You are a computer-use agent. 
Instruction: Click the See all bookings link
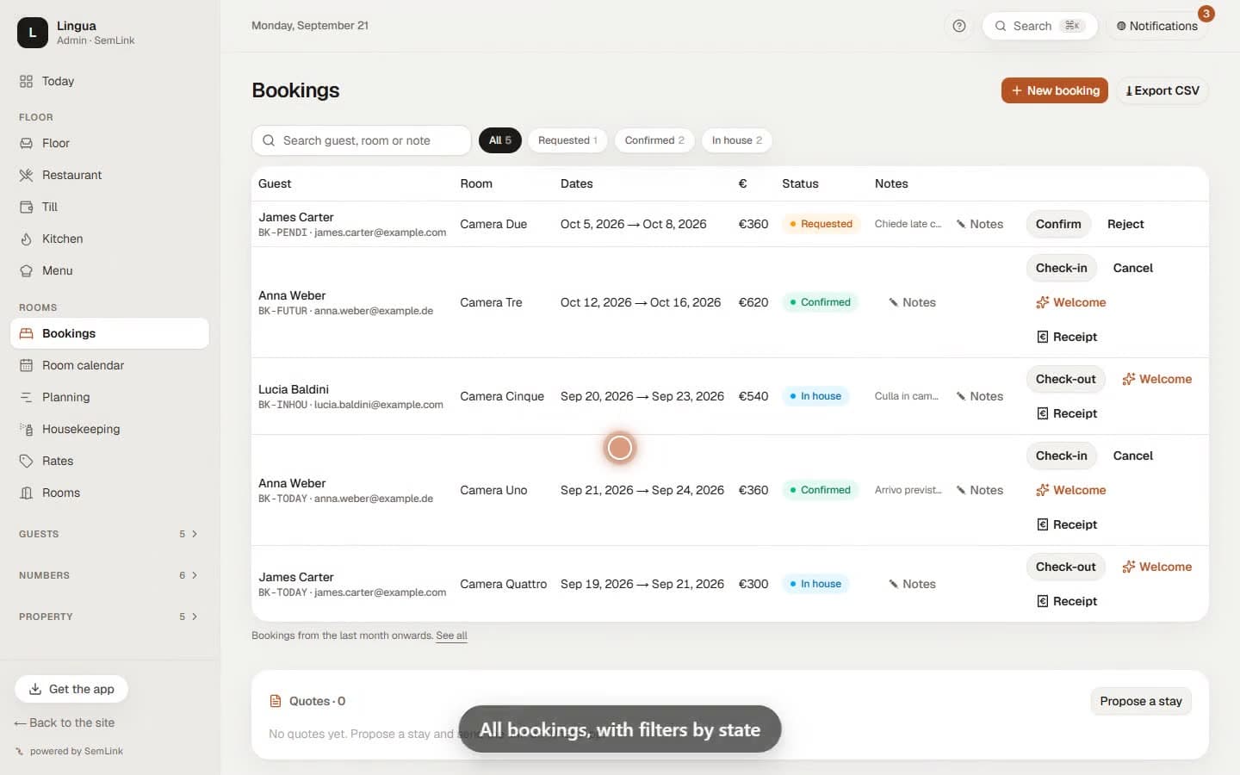[x=451, y=635]
